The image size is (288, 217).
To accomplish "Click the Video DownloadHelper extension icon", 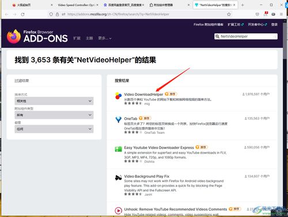I will tap(118, 96).
